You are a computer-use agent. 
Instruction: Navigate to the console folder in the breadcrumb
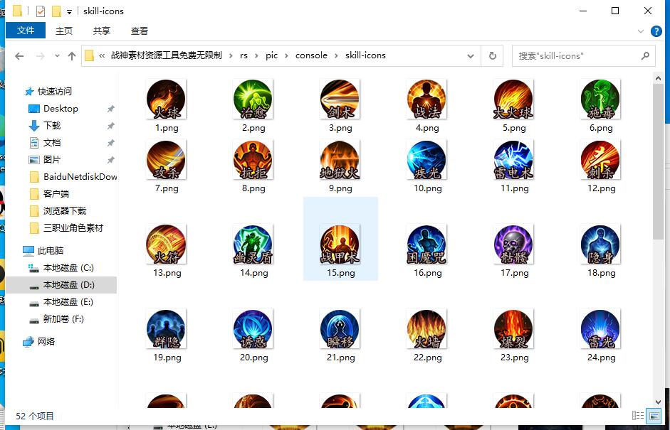tap(311, 55)
